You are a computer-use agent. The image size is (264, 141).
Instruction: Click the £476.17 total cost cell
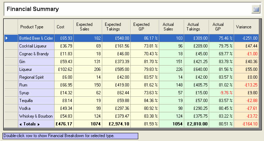(x=64, y=124)
